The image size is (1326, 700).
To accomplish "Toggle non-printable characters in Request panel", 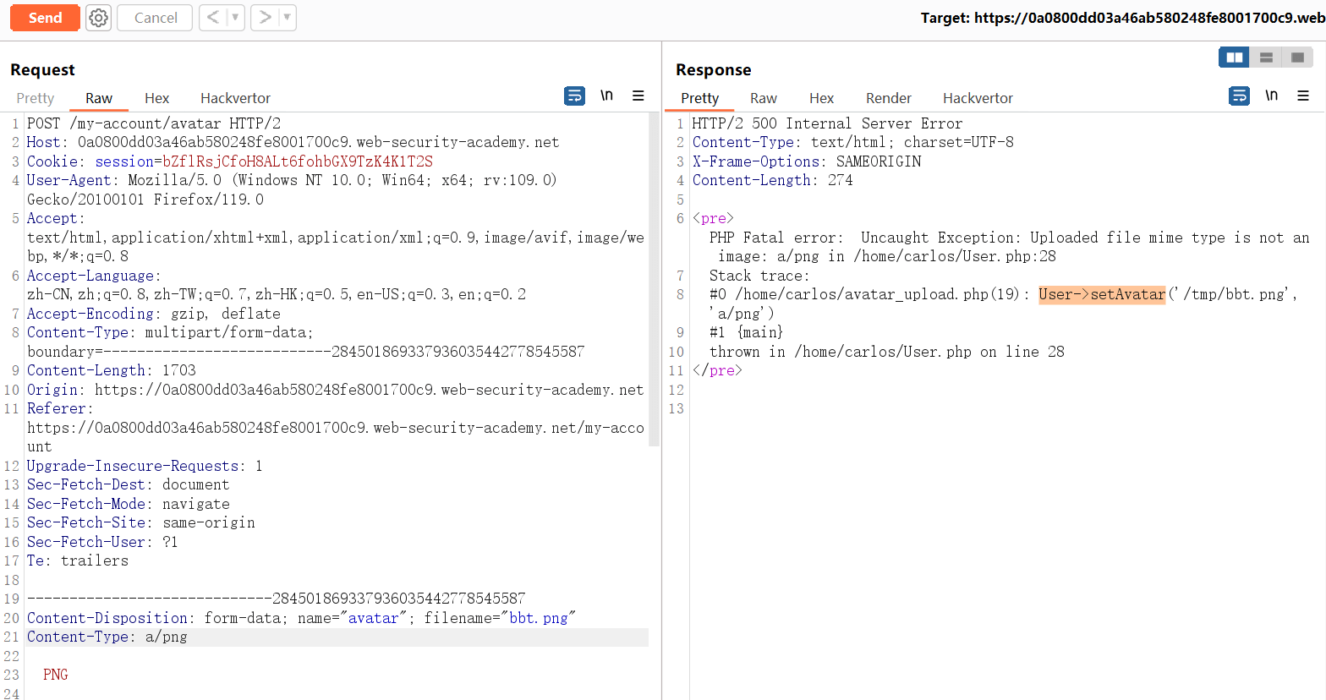I will (606, 96).
